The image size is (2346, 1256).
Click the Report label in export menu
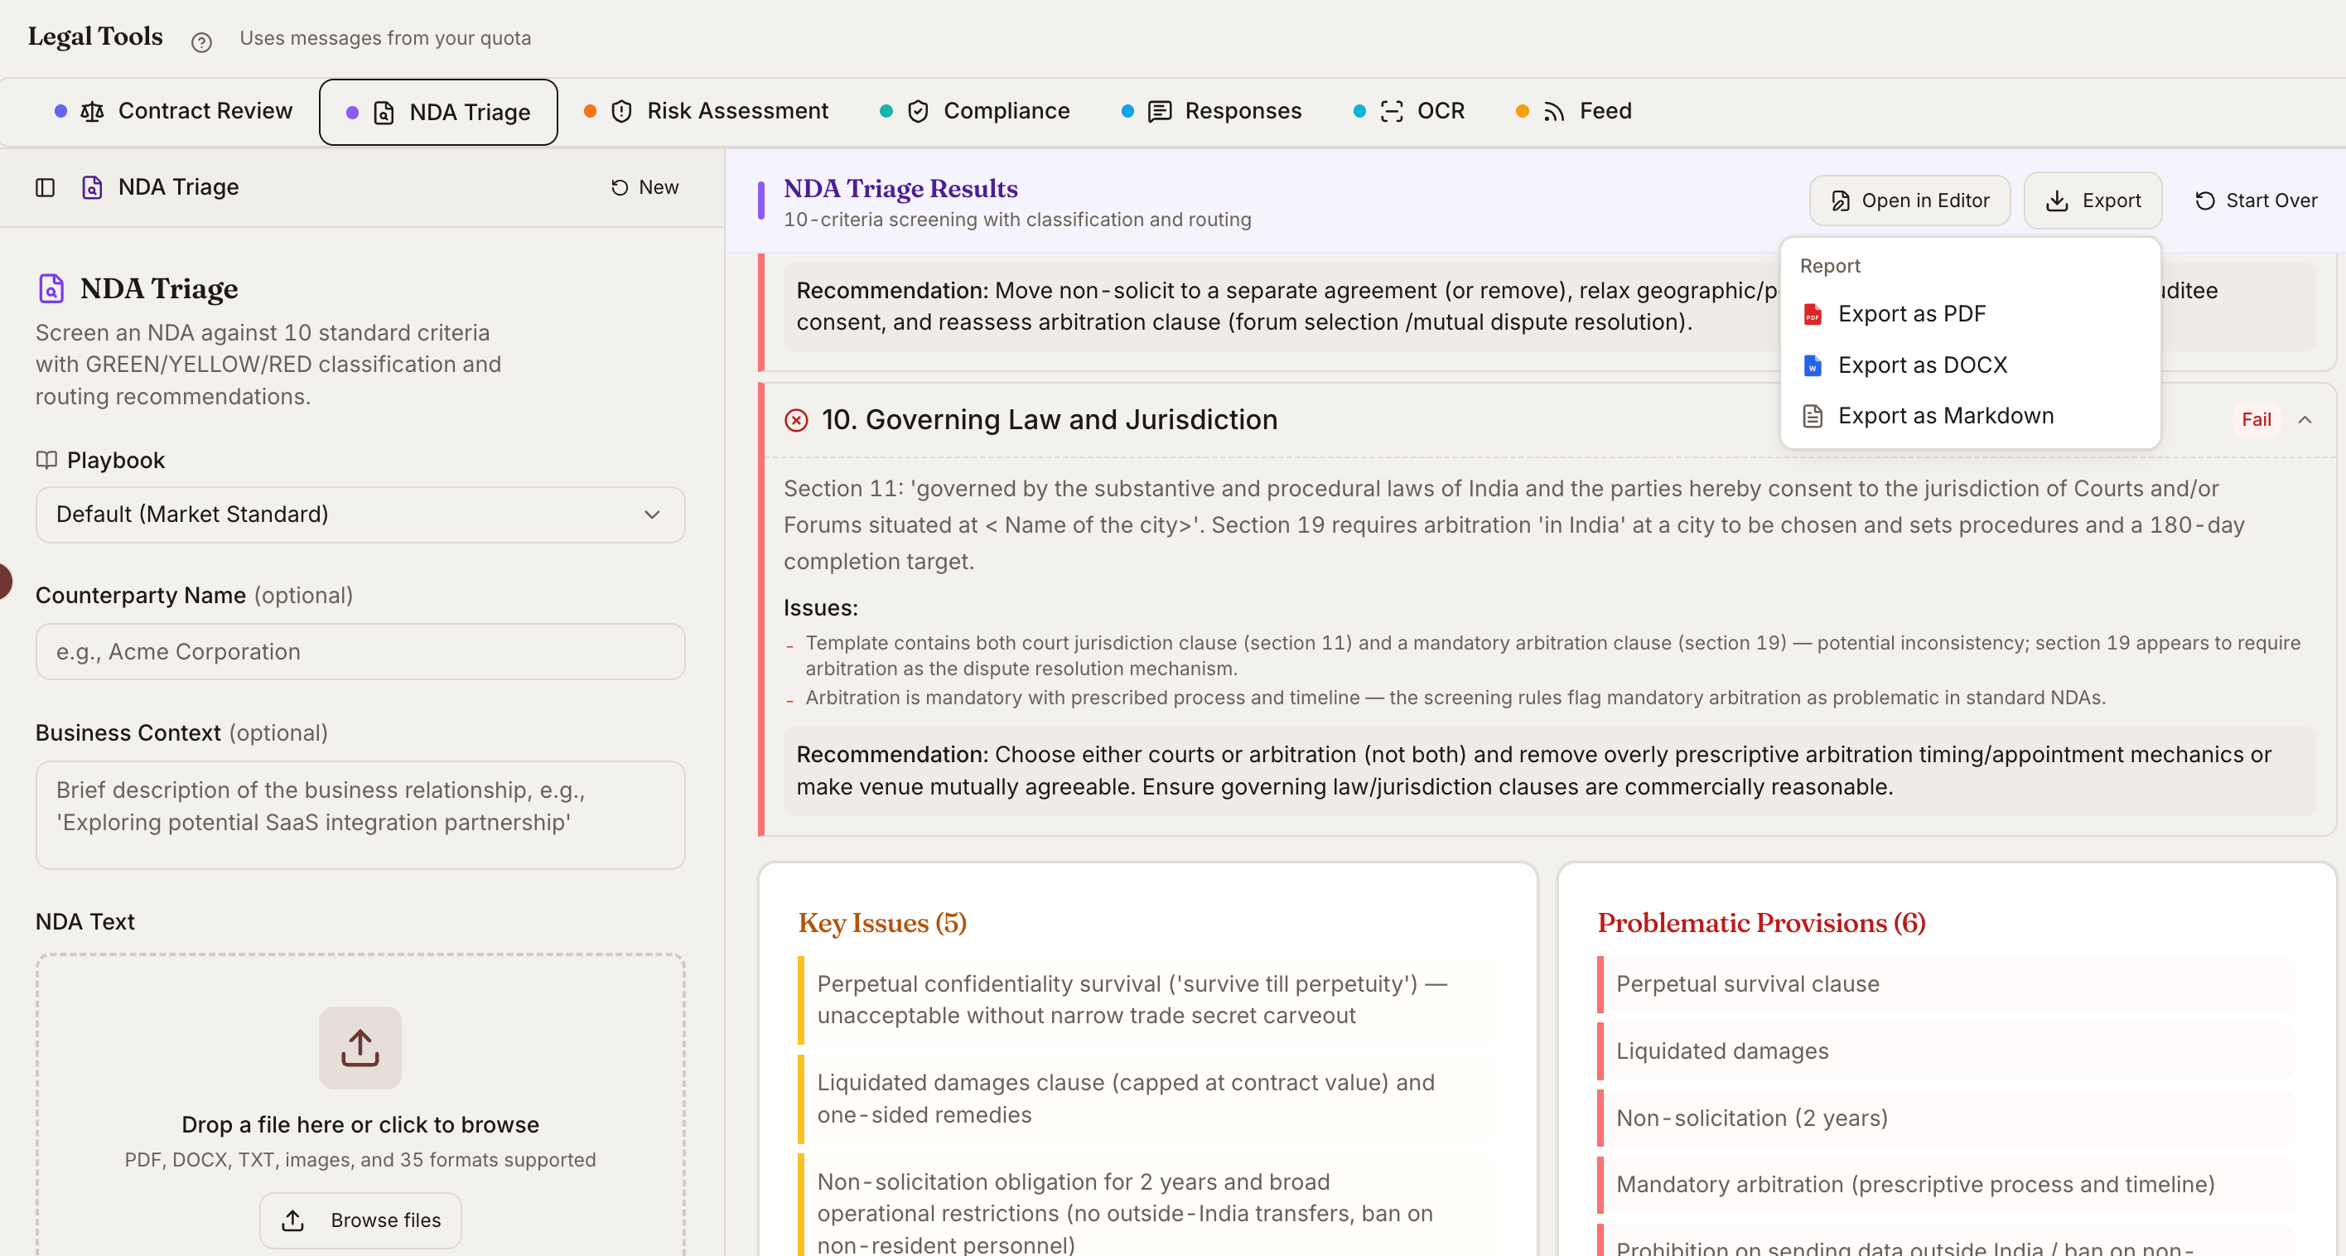[1830, 266]
